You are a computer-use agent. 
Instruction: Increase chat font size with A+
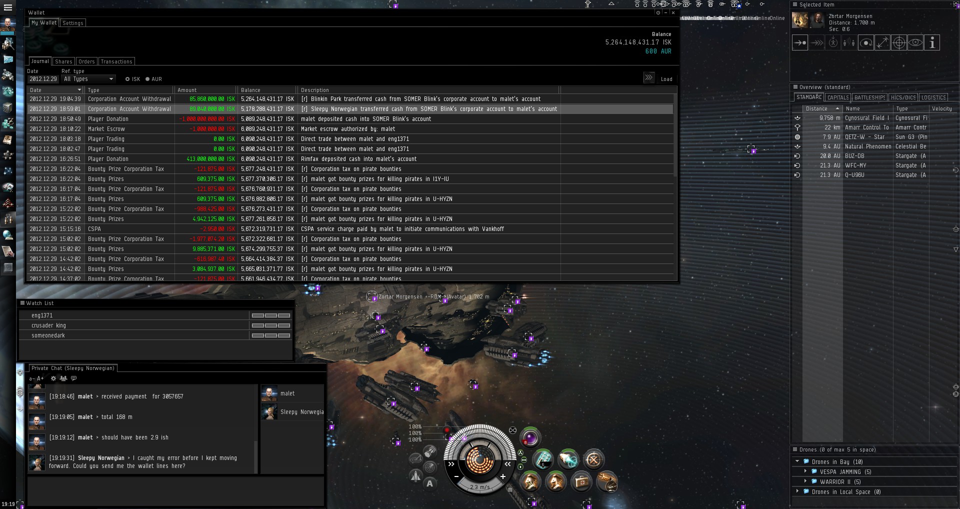(40, 378)
